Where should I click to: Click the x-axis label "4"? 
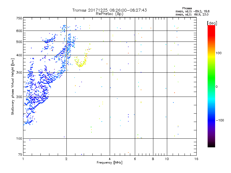click(110, 159)
